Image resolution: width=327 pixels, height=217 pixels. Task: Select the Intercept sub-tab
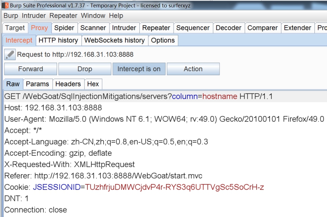[19, 40]
